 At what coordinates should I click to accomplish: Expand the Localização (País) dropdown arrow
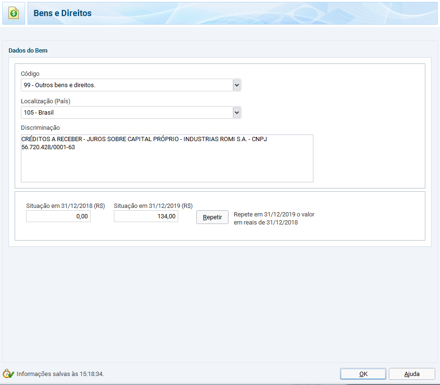pos(237,113)
